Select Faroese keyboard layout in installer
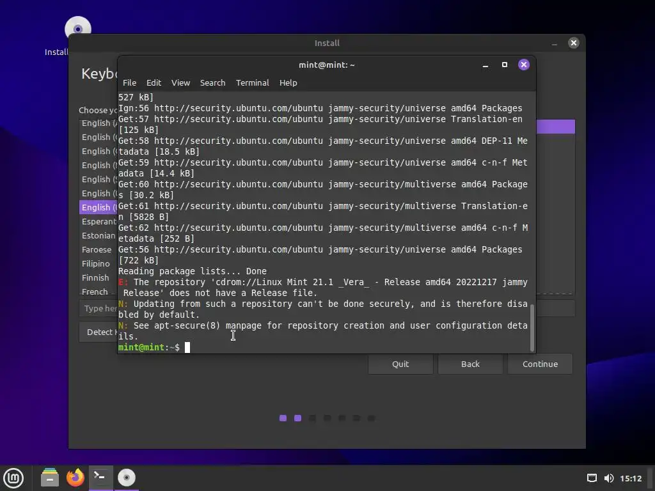The height and width of the screenshot is (491, 655). point(99,250)
